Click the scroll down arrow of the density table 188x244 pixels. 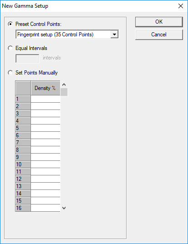coord(64,208)
